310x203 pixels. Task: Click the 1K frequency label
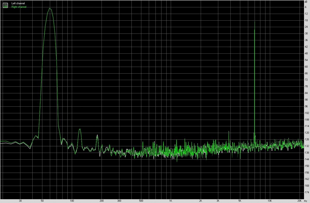[171, 201]
